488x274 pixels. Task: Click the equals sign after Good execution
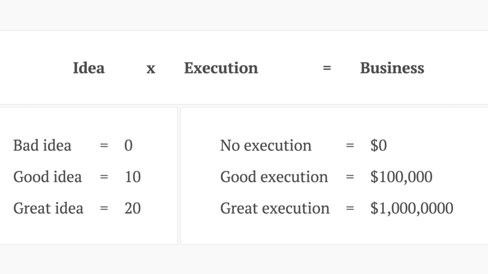click(350, 177)
